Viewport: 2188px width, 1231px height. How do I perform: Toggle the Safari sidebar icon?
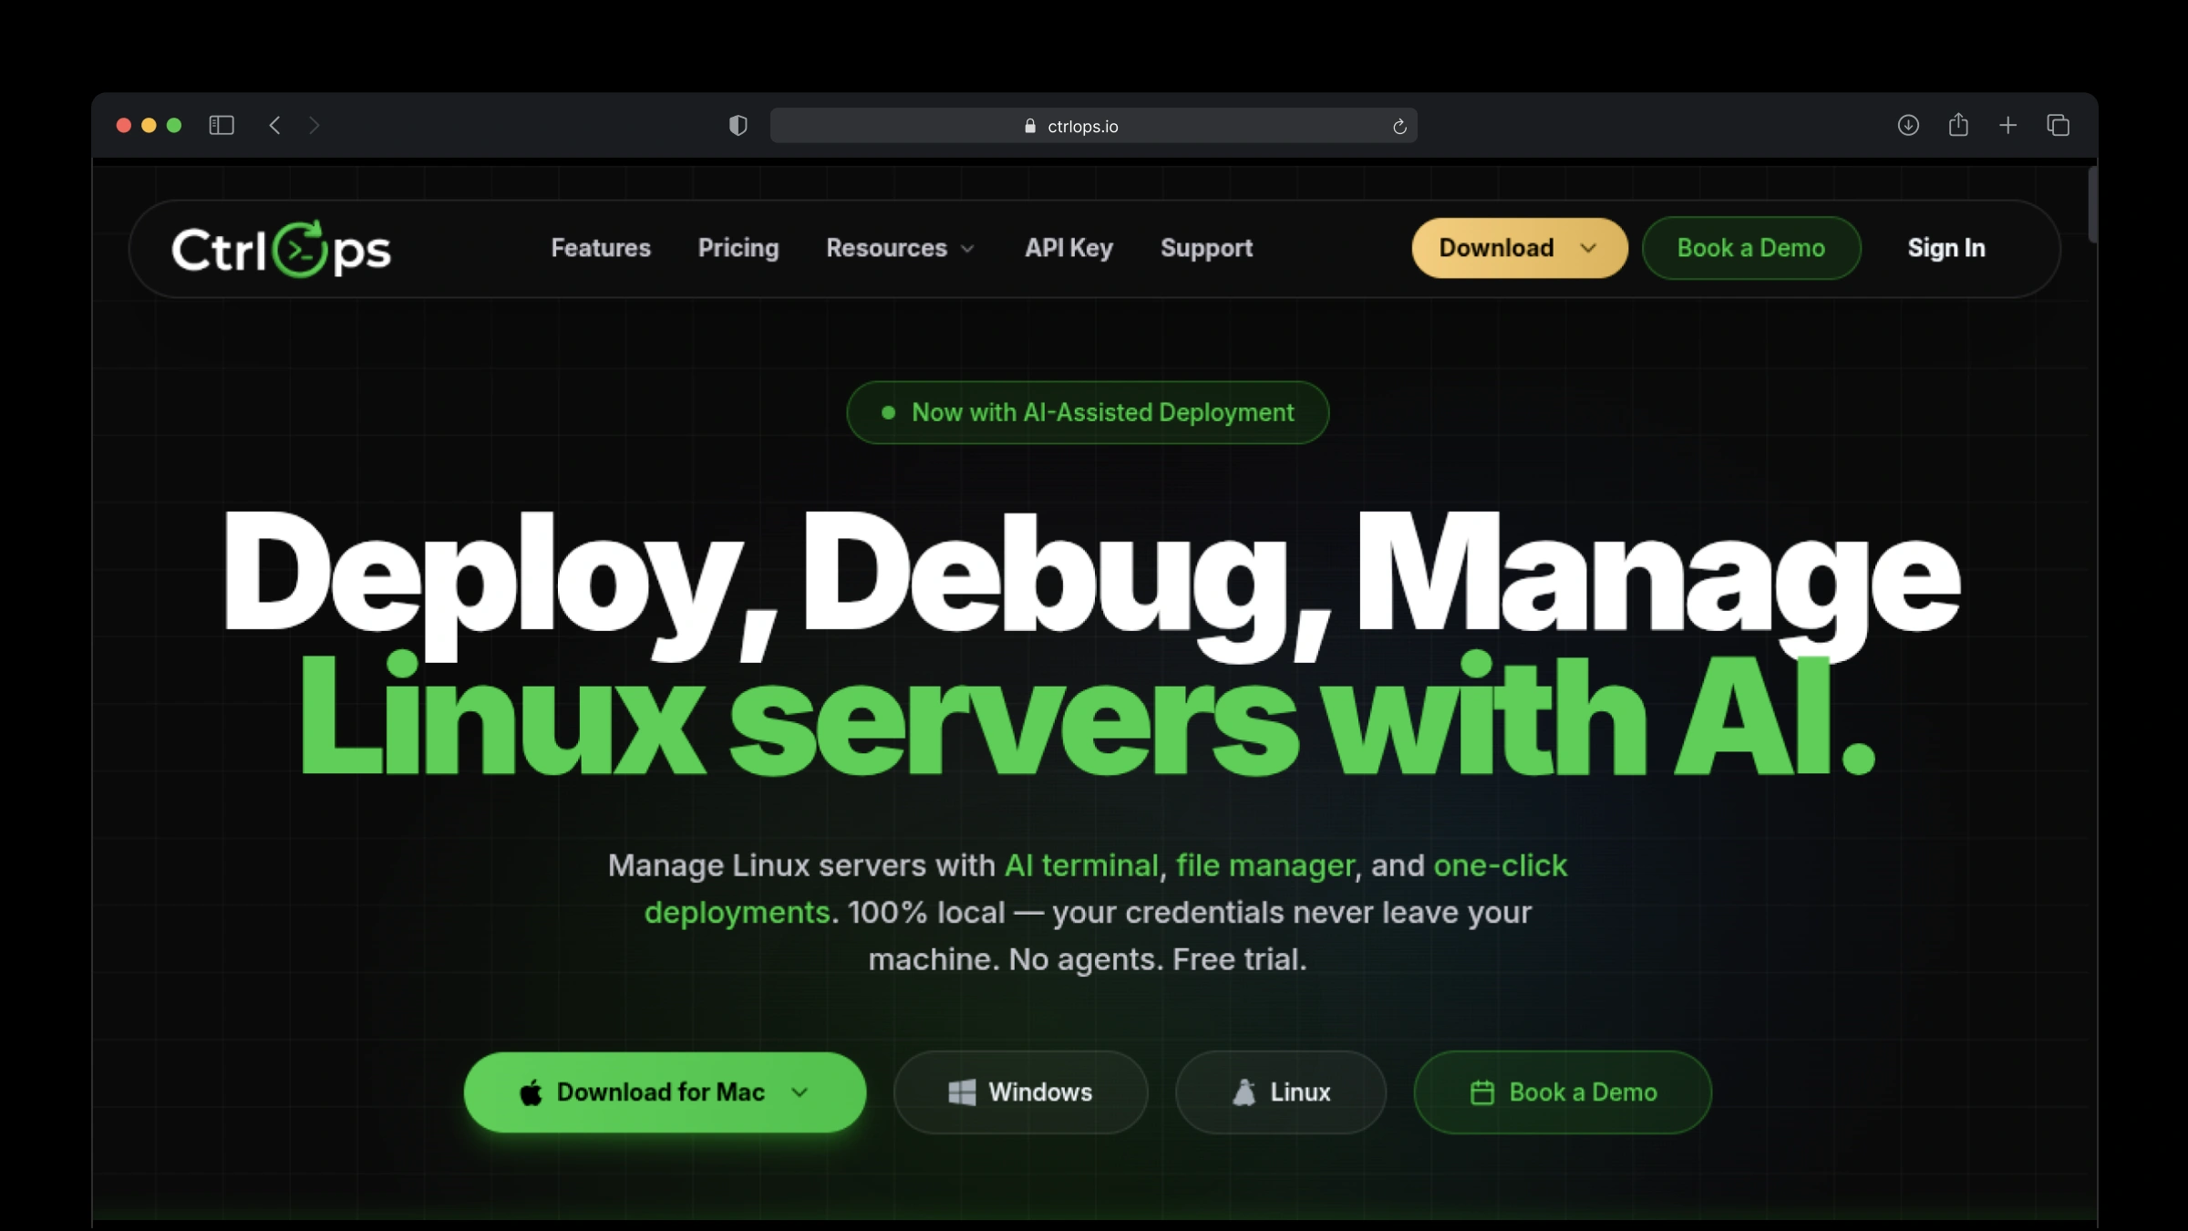[222, 125]
